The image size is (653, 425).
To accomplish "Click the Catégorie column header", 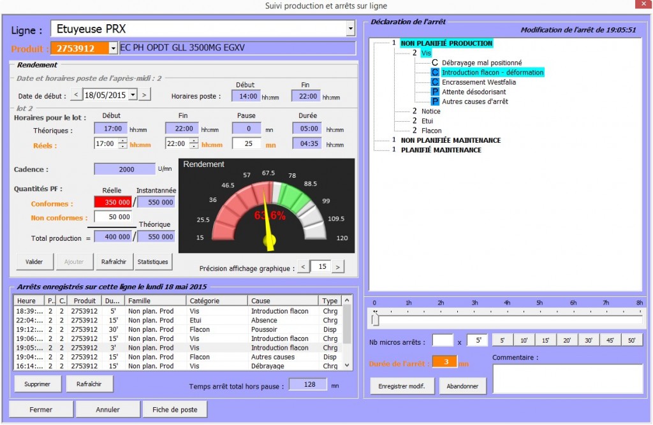I will [x=217, y=301].
